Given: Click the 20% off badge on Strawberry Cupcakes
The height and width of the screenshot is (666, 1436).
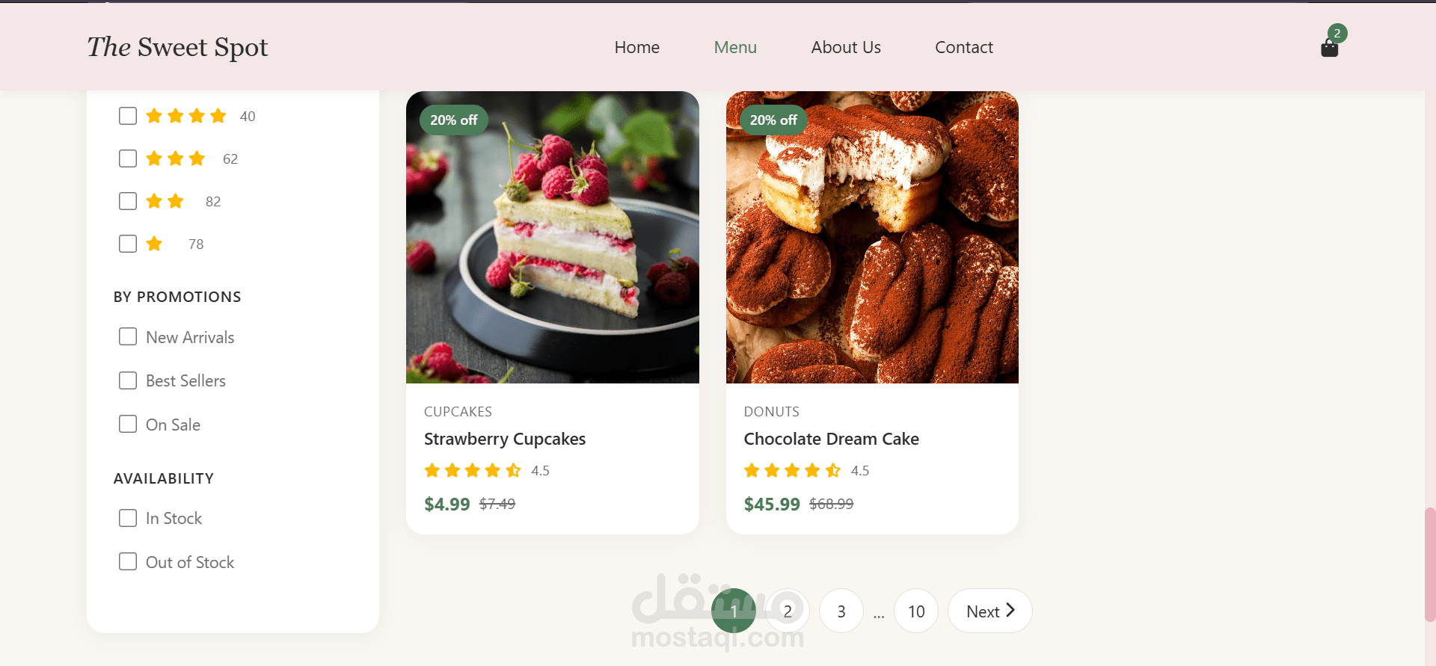Looking at the screenshot, I should [x=454, y=120].
